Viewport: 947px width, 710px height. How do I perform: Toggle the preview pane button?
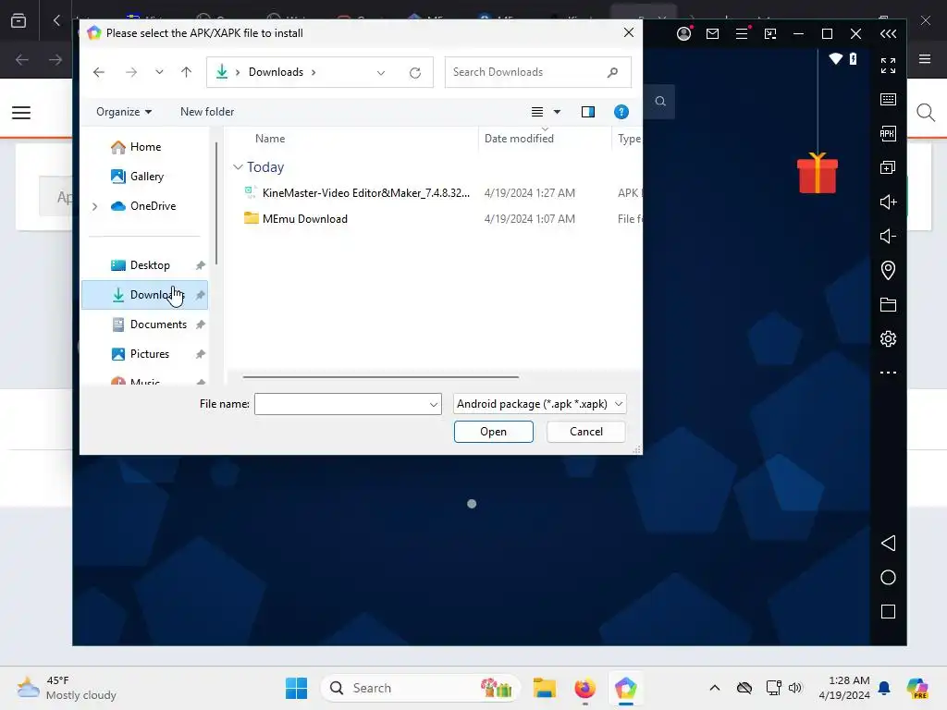(x=587, y=112)
